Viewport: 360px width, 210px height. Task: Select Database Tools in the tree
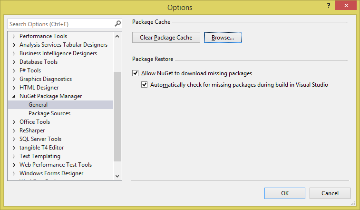pos(39,62)
